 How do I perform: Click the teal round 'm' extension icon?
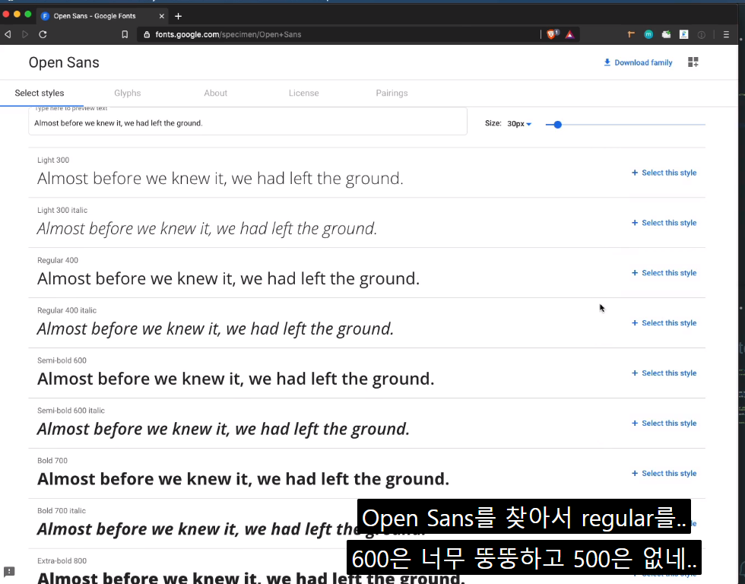tap(648, 34)
